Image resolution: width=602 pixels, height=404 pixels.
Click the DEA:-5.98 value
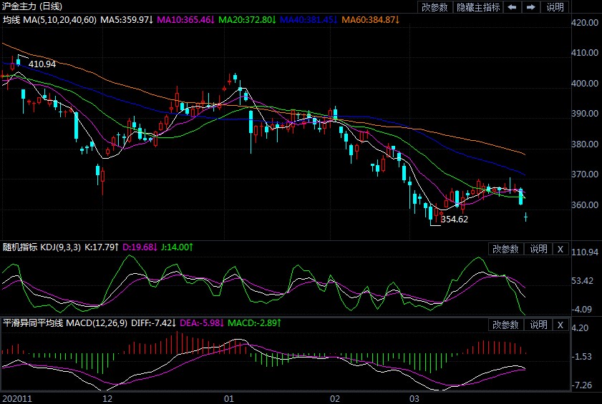click(x=202, y=323)
